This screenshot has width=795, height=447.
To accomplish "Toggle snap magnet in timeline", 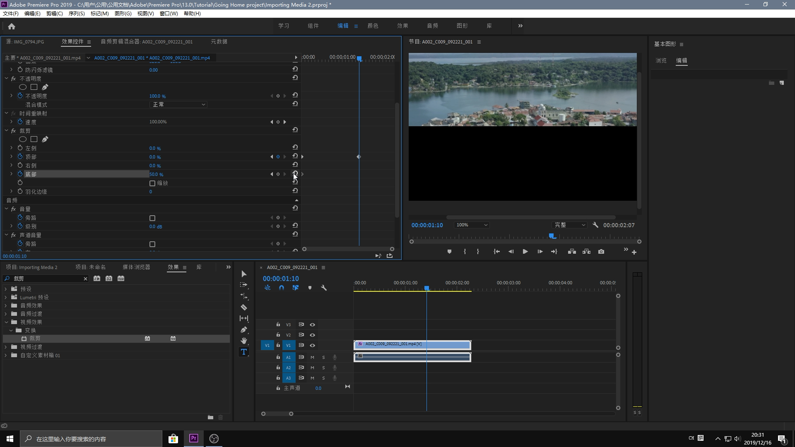I will 282,288.
